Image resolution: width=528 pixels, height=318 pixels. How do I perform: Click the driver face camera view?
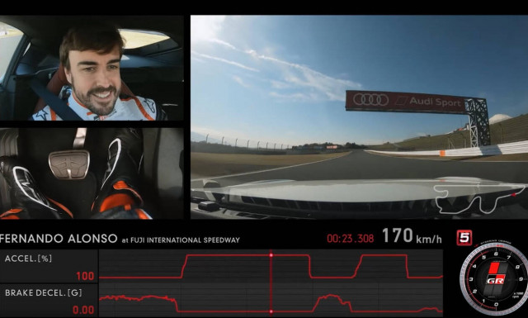(92, 68)
